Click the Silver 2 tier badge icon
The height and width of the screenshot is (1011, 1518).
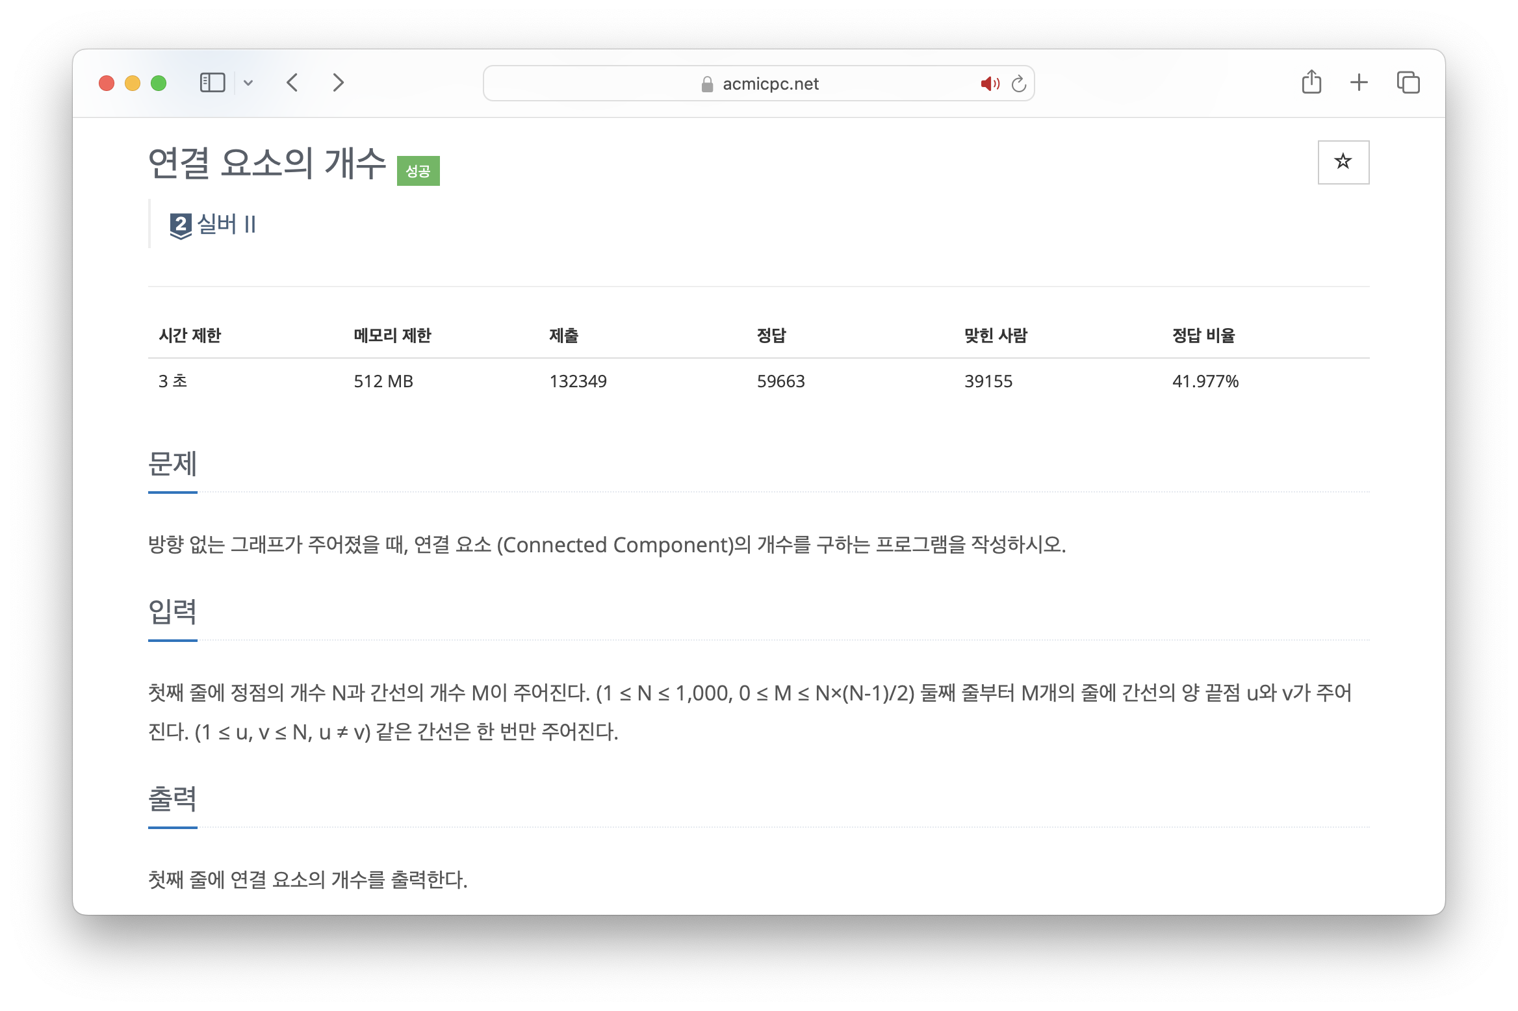click(181, 225)
